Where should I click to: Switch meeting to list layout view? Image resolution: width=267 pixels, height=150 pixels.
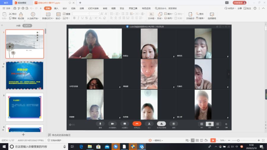click(x=217, y=124)
